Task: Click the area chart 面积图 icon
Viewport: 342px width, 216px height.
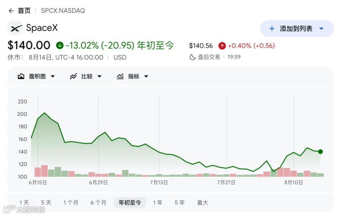Action: click(x=21, y=76)
